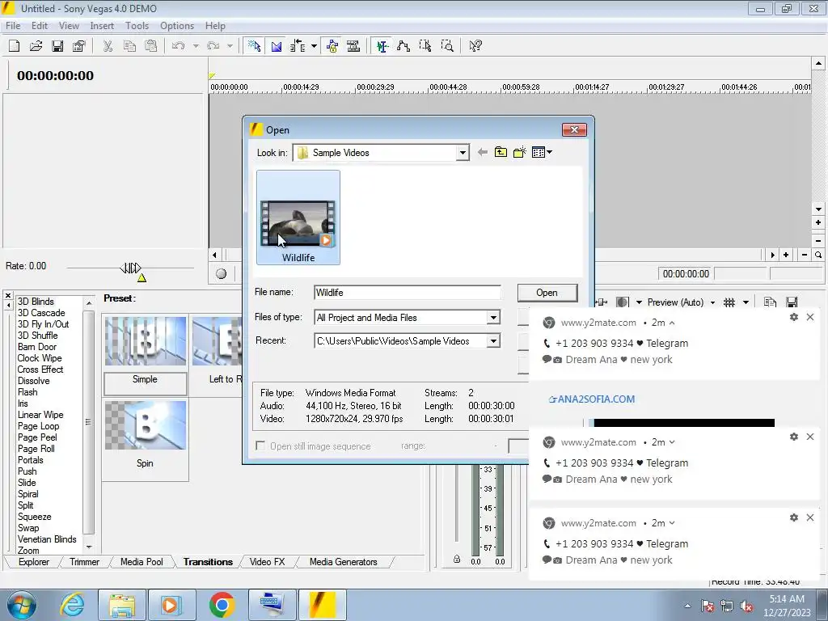The height and width of the screenshot is (621, 828).
Task: Open the Options menu
Action: (x=177, y=25)
